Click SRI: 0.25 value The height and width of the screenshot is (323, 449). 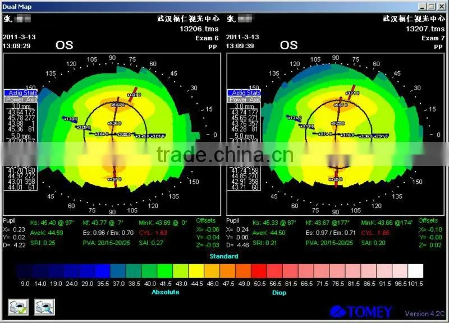(x=43, y=243)
